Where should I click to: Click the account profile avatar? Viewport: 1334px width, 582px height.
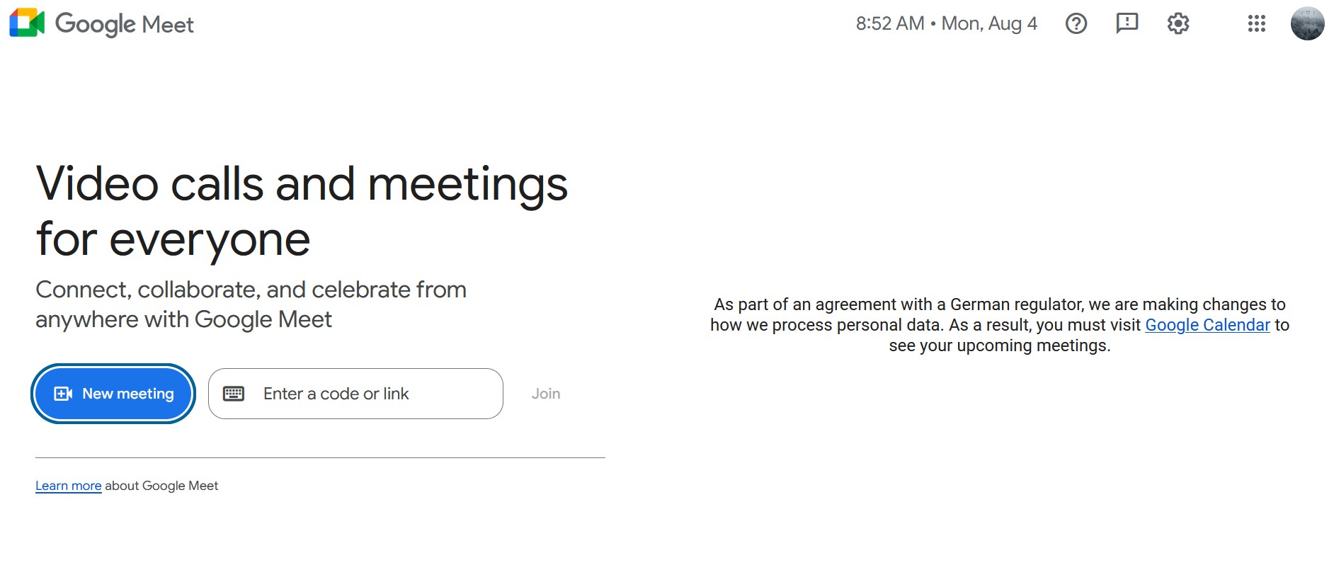[x=1307, y=24]
